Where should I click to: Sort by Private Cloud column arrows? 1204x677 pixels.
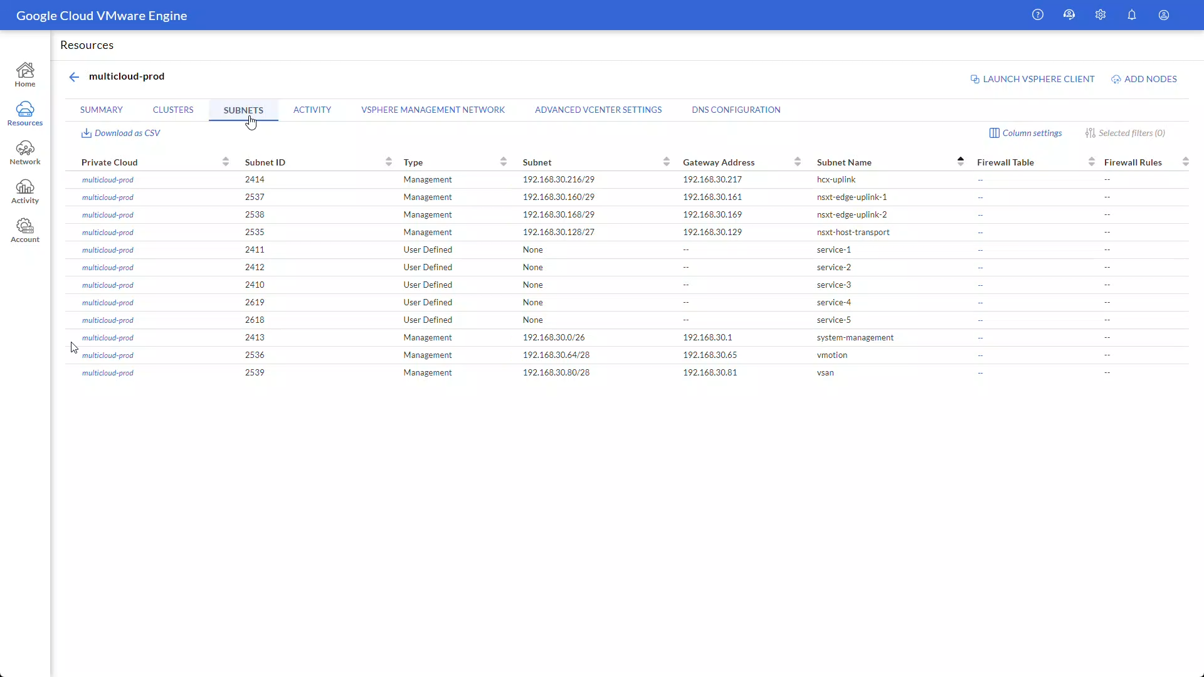click(x=226, y=162)
